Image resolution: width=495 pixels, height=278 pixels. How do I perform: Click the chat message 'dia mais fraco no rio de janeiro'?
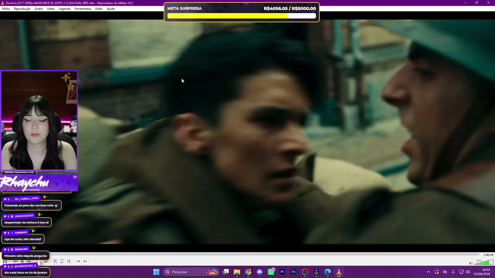click(x=26, y=272)
